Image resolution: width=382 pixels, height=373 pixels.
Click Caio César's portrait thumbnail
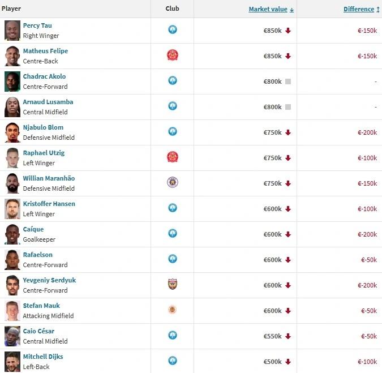12,336
